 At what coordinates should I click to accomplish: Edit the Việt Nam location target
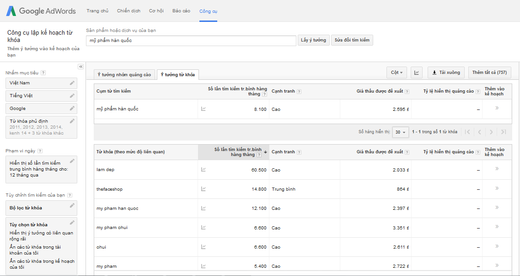click(x=72, y=83)
